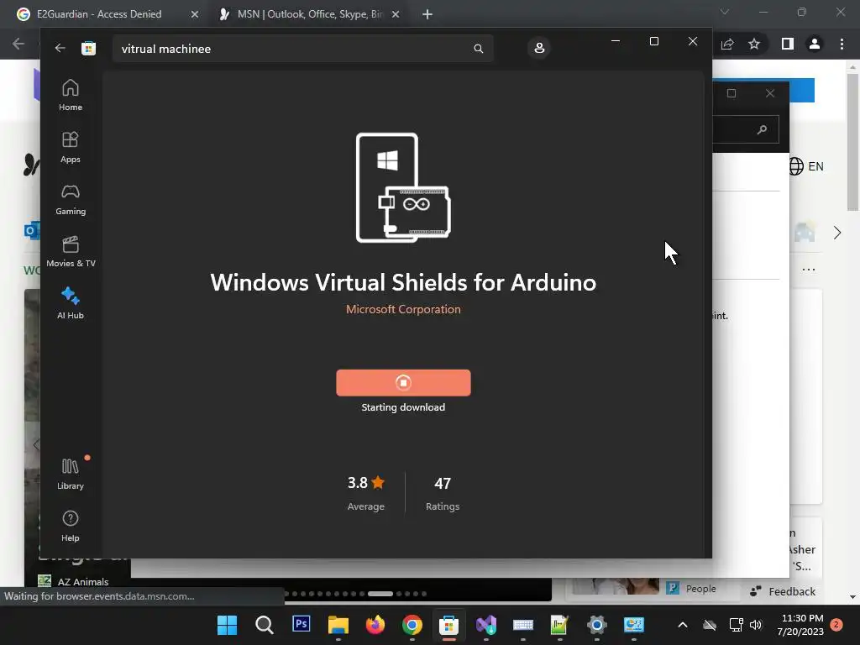Click the Microsoft Store logo icon
This screenshot has height=645, width=860.
pos(88,48)
